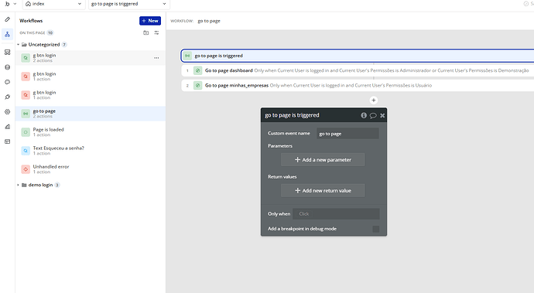
Task: Open the index page dropdown
Action: [54, 4]
